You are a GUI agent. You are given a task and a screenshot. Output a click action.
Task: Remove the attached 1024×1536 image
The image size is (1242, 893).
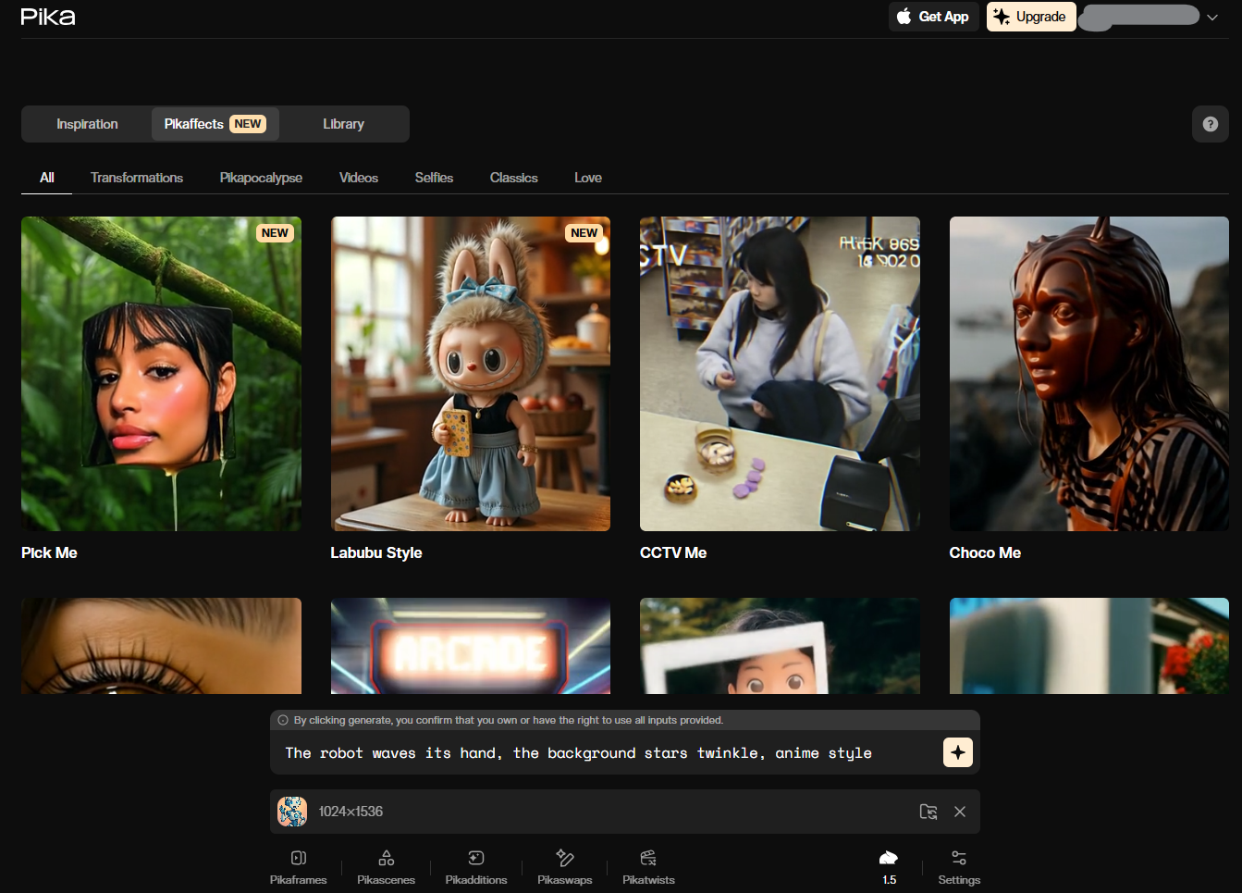pos(960,812)
